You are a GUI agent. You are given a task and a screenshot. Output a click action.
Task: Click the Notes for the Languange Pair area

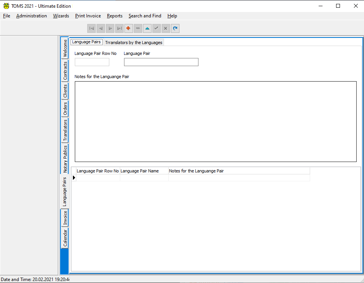(x=216, y=121)
